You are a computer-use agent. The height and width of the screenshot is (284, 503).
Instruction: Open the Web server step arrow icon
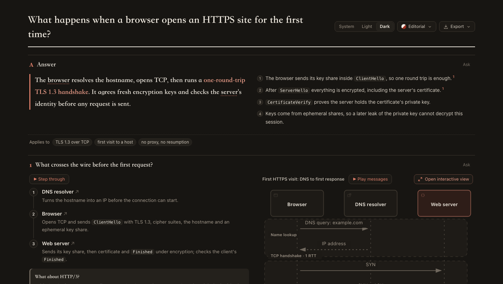73,243
